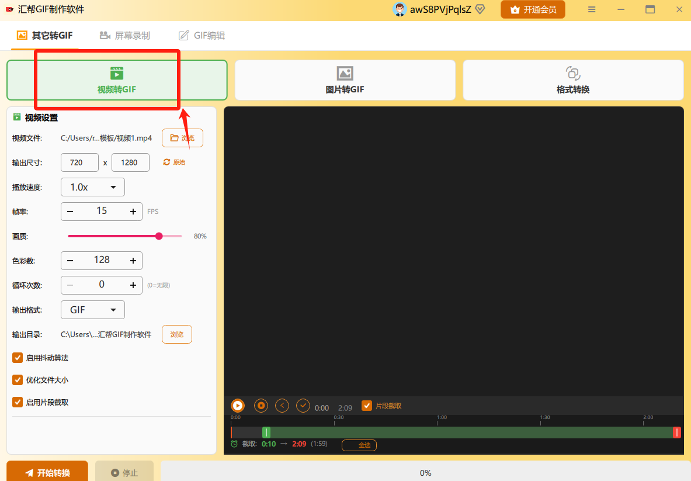Select the 图片转GIF picture mode card

tap(345, 80)
